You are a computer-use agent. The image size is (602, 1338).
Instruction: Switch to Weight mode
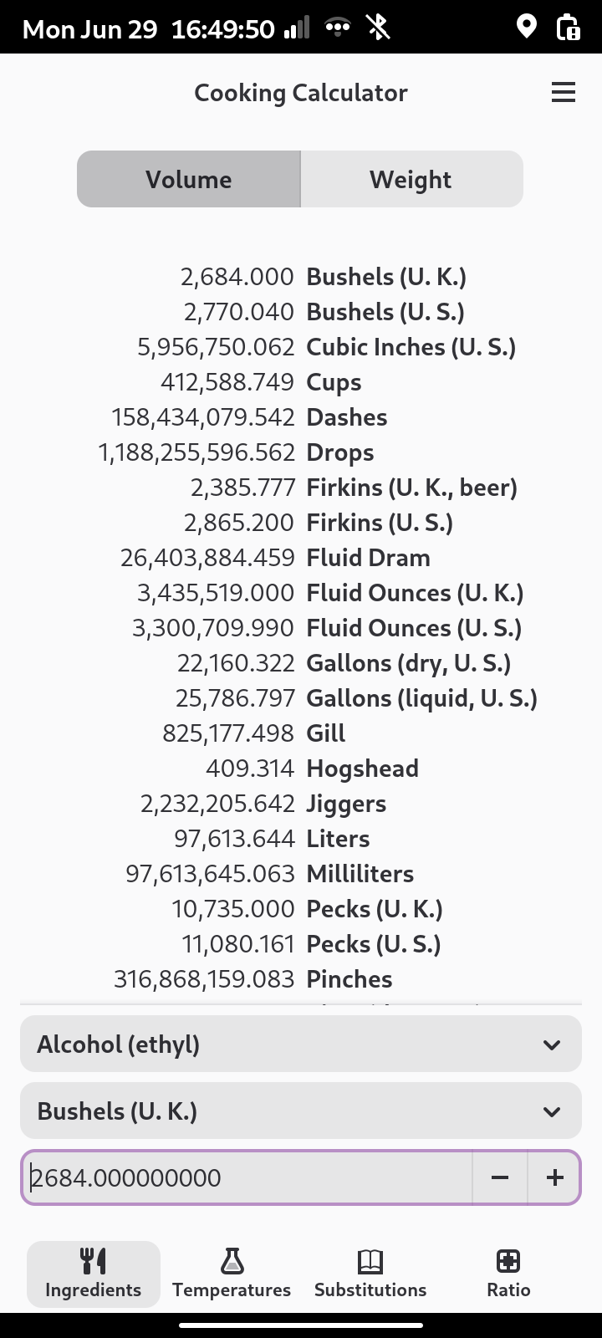411,179
